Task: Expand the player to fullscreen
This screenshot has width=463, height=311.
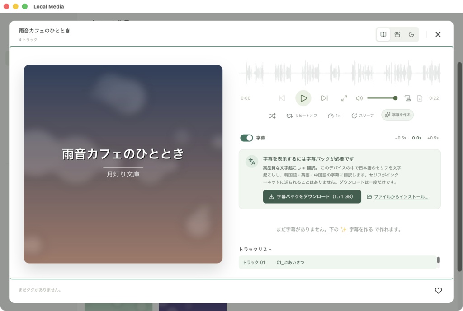Action: [344, 98]
